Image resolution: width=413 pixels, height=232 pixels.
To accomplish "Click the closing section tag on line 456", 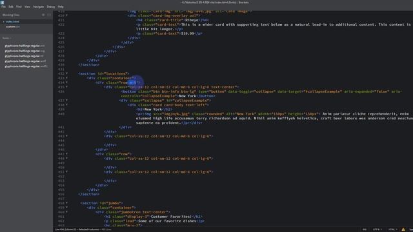I will pyautogui.click(x=89, y=195).
